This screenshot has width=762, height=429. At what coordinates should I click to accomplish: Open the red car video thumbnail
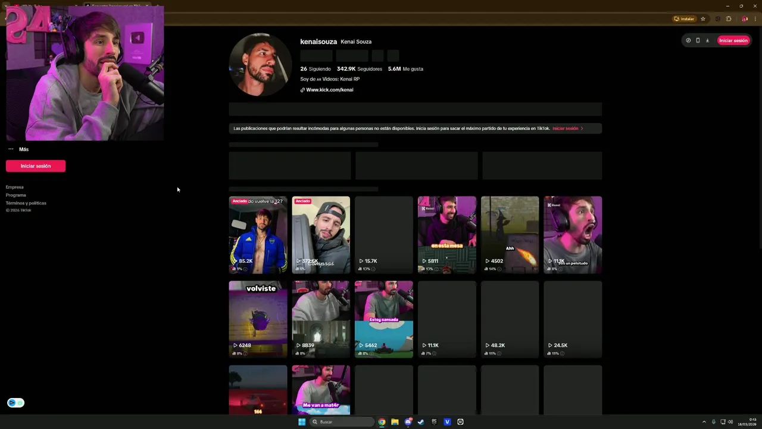coord(258,390)
